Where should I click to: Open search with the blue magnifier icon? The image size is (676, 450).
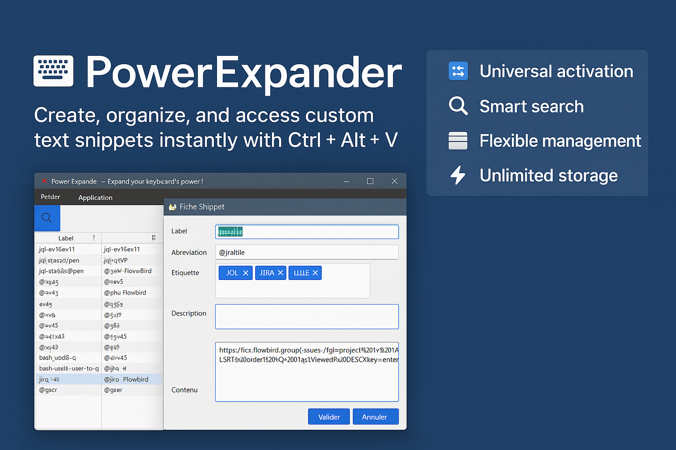47,218
